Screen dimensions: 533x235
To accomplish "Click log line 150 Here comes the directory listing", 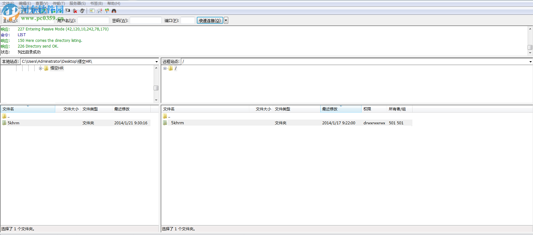I will coord(50,41).
